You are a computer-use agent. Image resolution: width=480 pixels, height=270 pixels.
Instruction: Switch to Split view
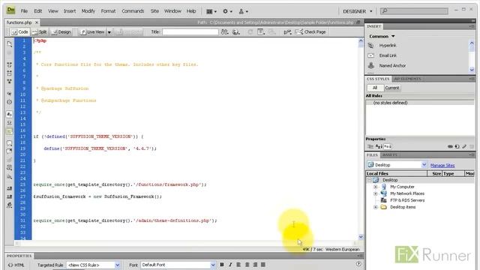pos(40,31)
